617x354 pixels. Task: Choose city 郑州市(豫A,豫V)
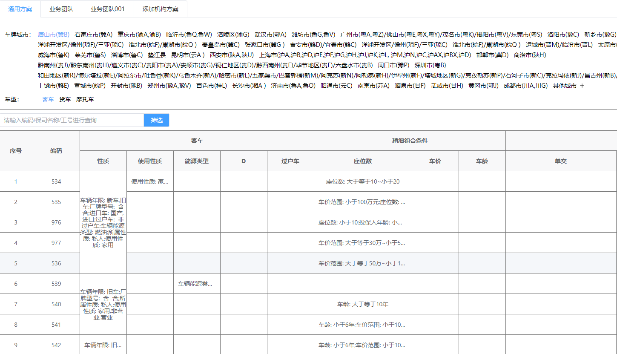(x=169, y=86)
